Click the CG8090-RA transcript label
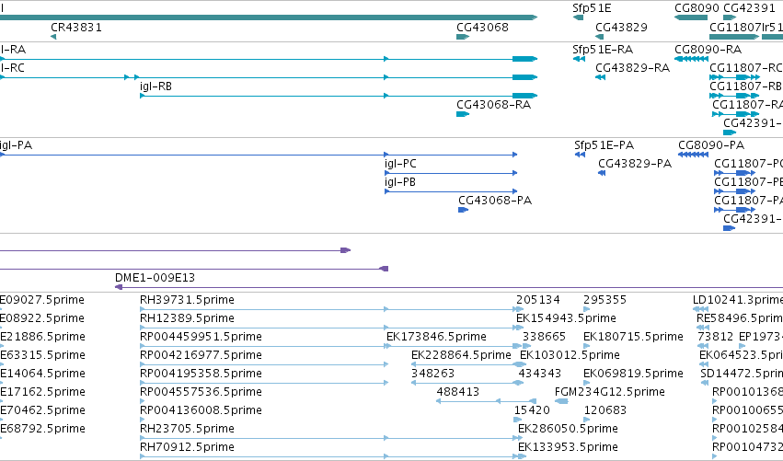The height and width of the screenshot is (461, 783). click(x=708, y=50)
